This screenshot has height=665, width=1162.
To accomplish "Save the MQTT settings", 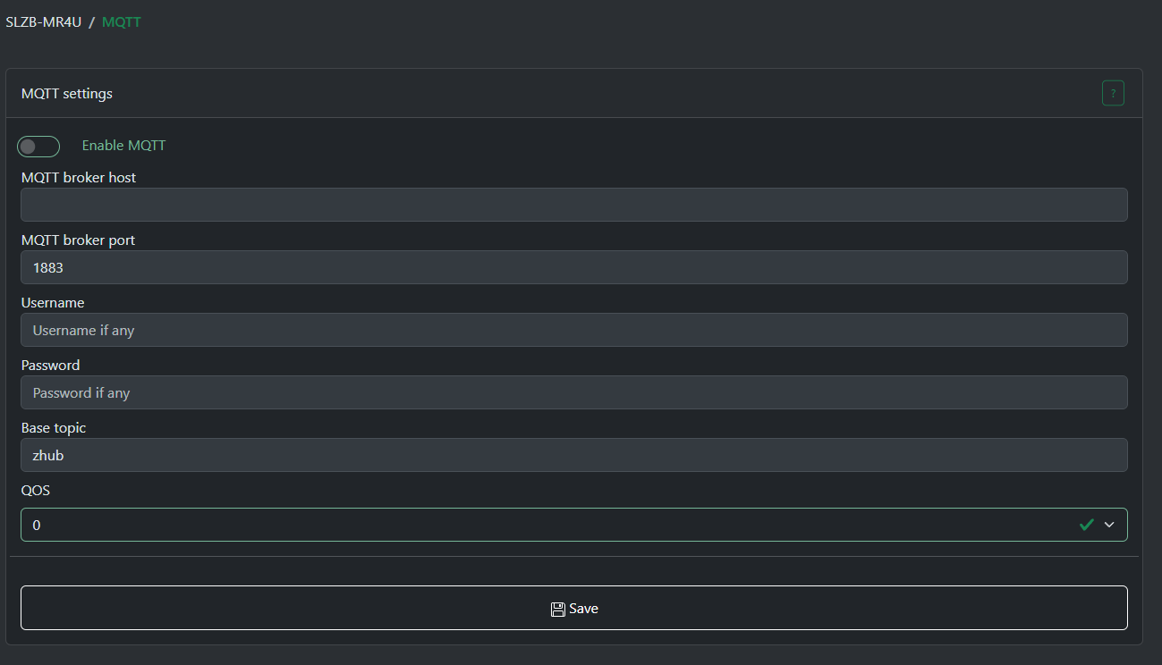I will point(573,608).
